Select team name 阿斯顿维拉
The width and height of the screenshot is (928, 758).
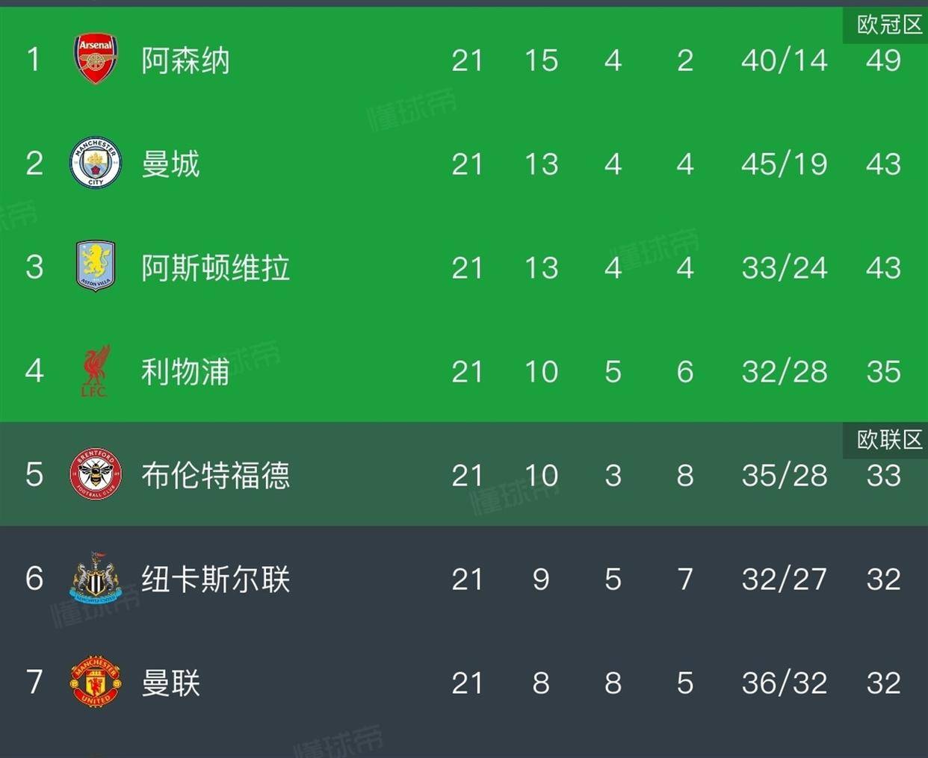215,267
